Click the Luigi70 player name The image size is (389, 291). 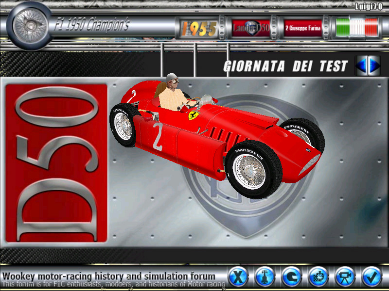369,7
